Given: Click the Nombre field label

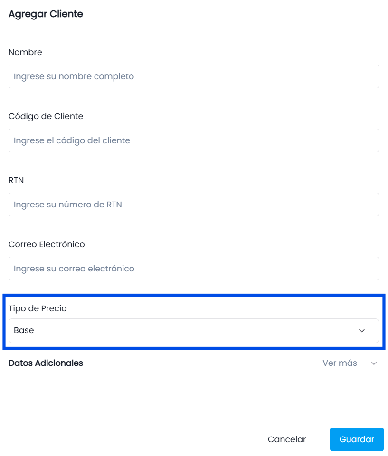Looking at the screenshot, I should click(x=25, y=52).
